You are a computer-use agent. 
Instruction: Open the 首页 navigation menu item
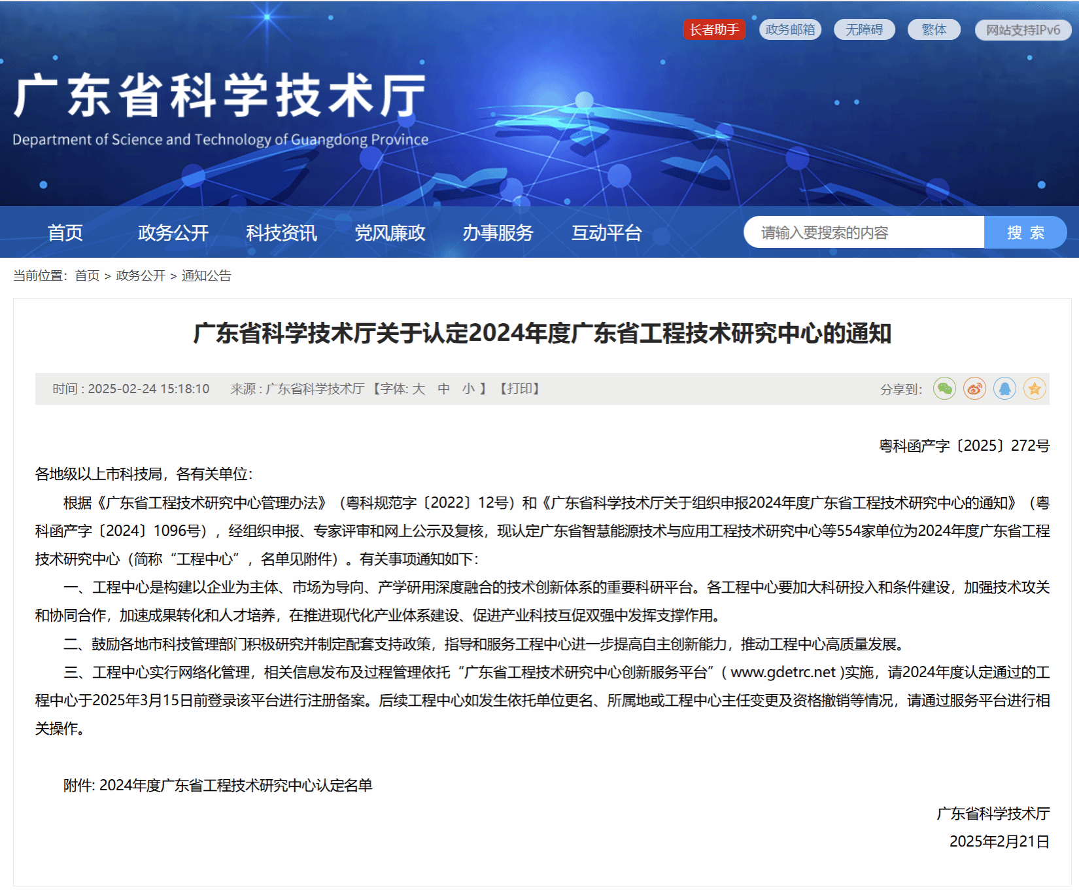65,233
